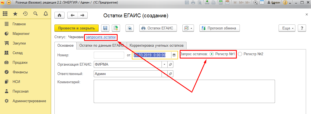311x114 pixels.
Task: Show history clock icon
Action: [x=25, y=14]
